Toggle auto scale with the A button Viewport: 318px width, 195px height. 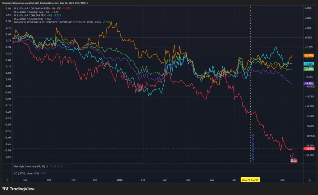(310, 180)
